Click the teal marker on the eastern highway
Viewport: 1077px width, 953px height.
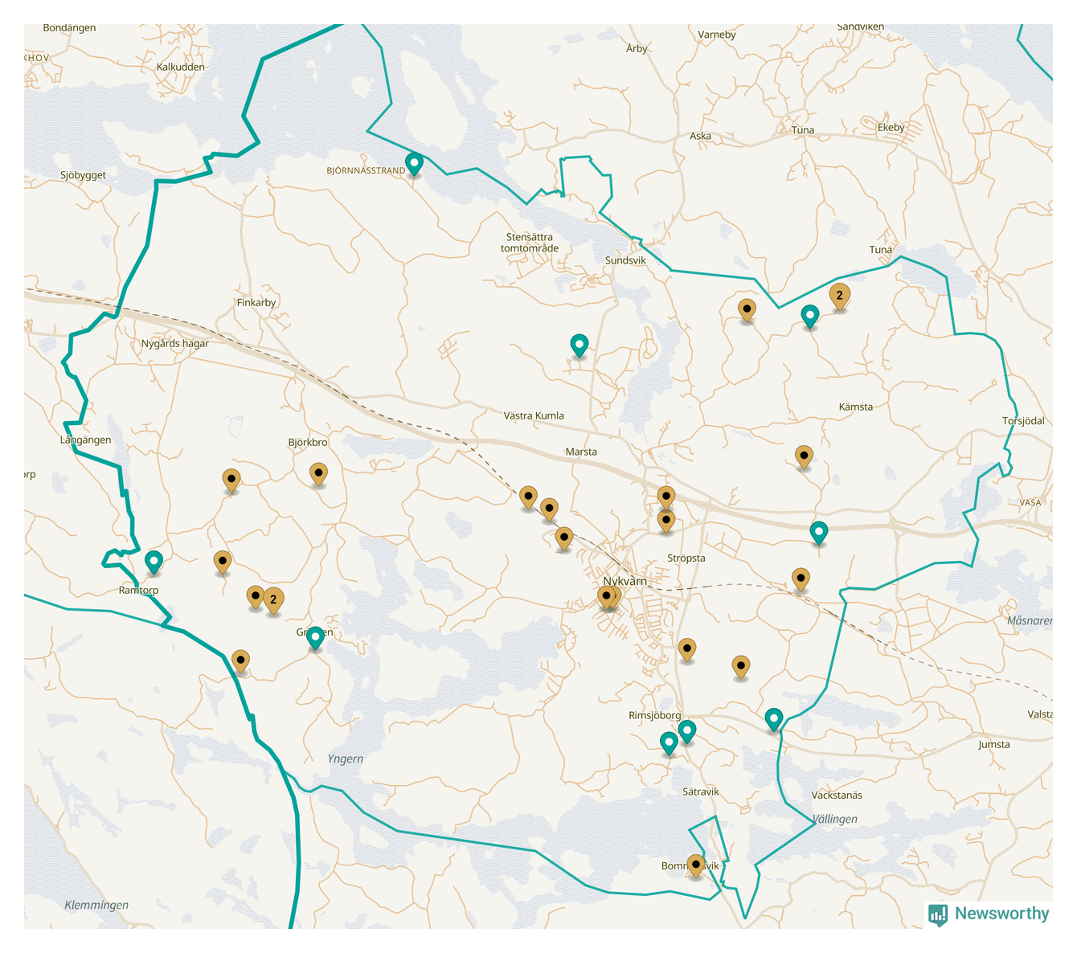pyautogui.click(x=819, y=532)
